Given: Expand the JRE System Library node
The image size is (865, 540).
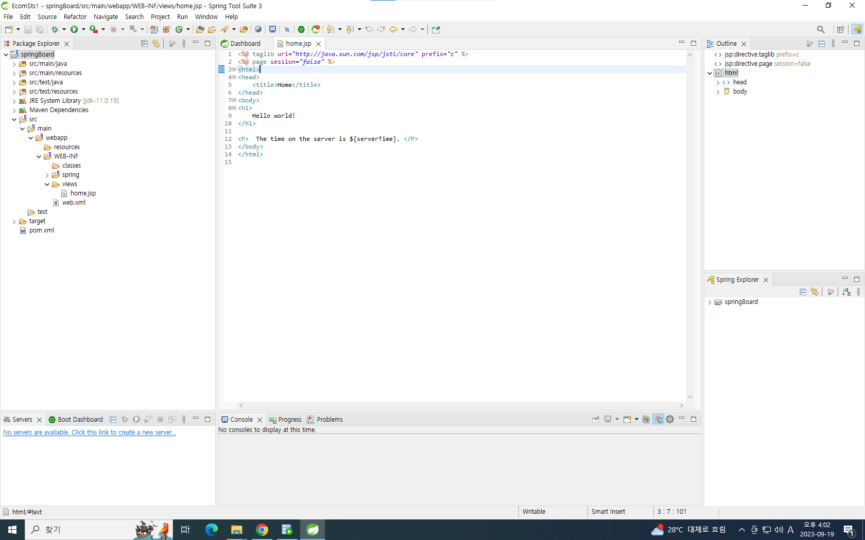Looking at the screenshot, I should click(x=14, y=101).
